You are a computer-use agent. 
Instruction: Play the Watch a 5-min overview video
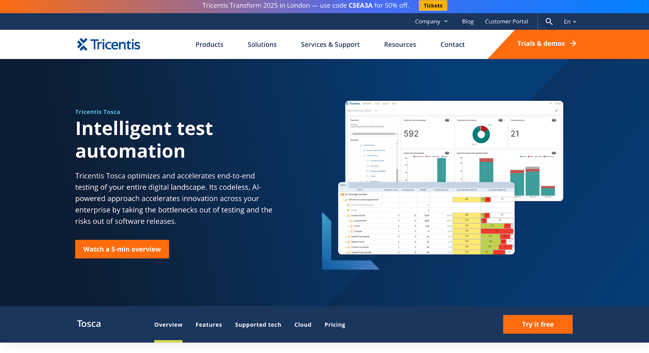coord(122,249)
